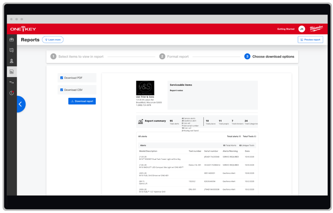
Task: Open the Getting Started link
Action: click(x=286, y=29)
